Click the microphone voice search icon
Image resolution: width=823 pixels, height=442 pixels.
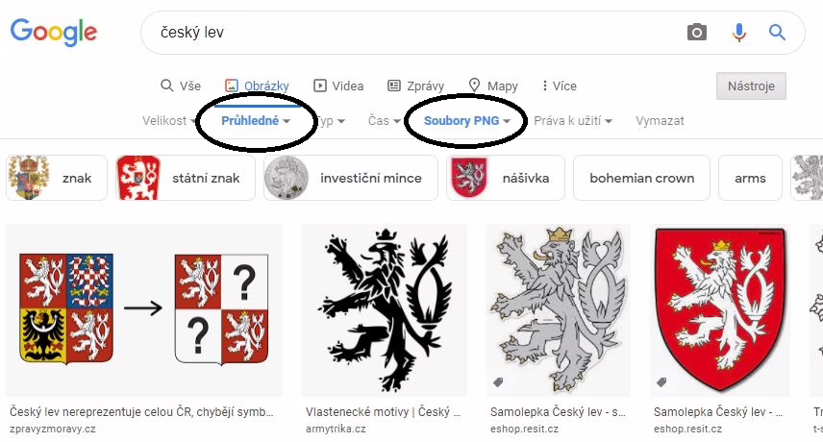pyautogui.click(x=738, y=33)
